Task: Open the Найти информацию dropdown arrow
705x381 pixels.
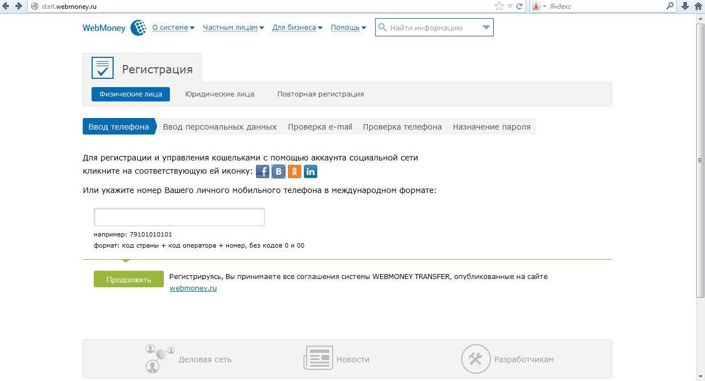Action: pos(486,28)
